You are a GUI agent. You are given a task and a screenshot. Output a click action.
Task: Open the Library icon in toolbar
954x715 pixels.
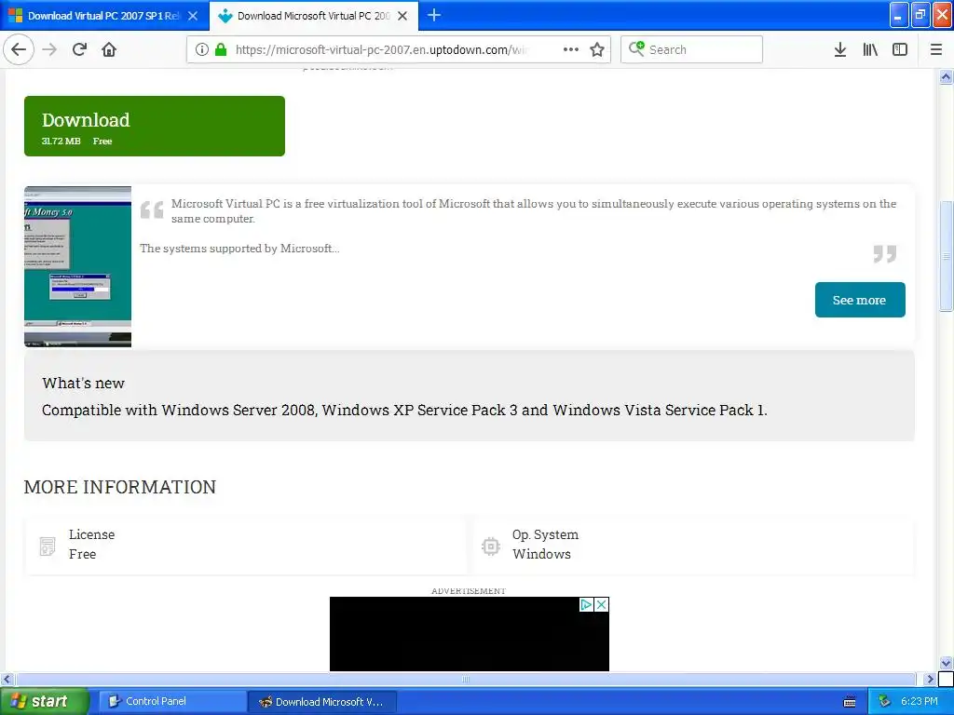tap(870, 49)
